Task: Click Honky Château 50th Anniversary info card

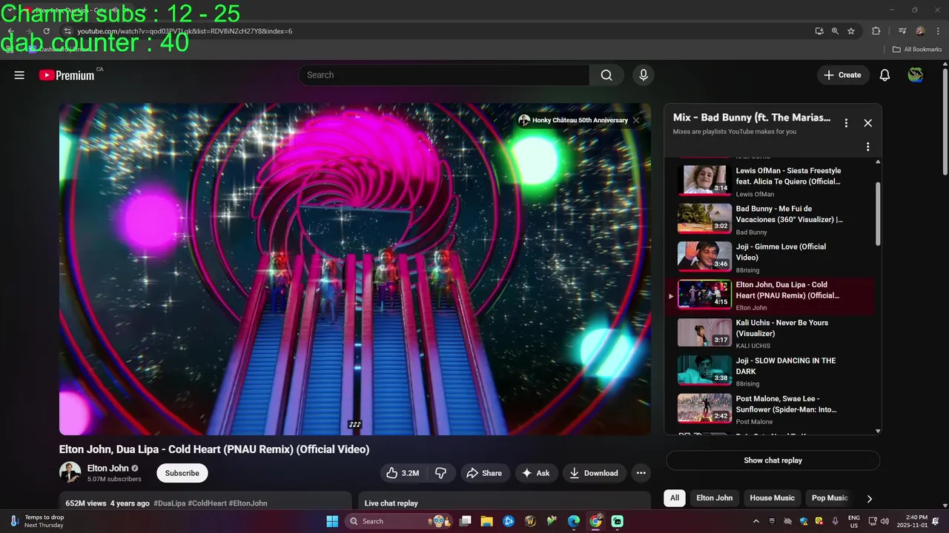Action: [573, 120]
